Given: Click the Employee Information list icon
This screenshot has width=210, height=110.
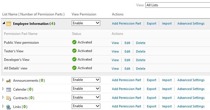Looking at the screenshot, I should click(x=9, y=24).
